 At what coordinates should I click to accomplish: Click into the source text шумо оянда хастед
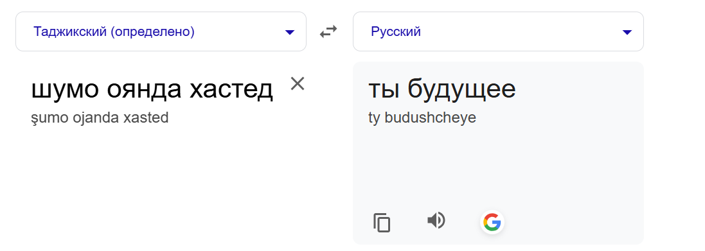152,89
